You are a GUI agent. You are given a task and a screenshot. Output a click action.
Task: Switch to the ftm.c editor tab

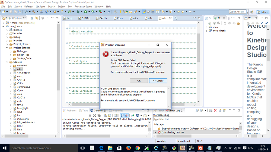(68, 18)
